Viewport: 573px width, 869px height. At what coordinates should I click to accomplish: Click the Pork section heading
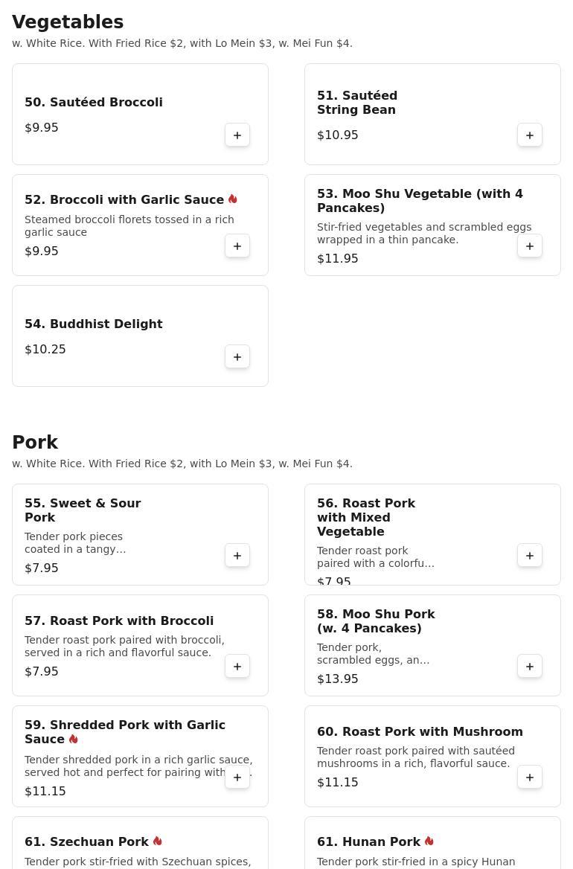[x=35, y=443]
